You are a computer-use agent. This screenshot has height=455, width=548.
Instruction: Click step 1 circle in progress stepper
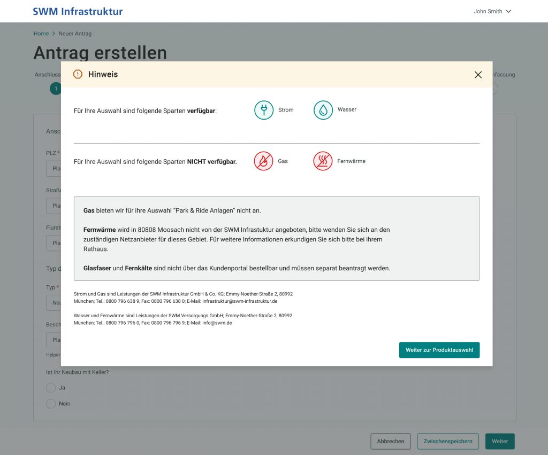tap(55, 89)
